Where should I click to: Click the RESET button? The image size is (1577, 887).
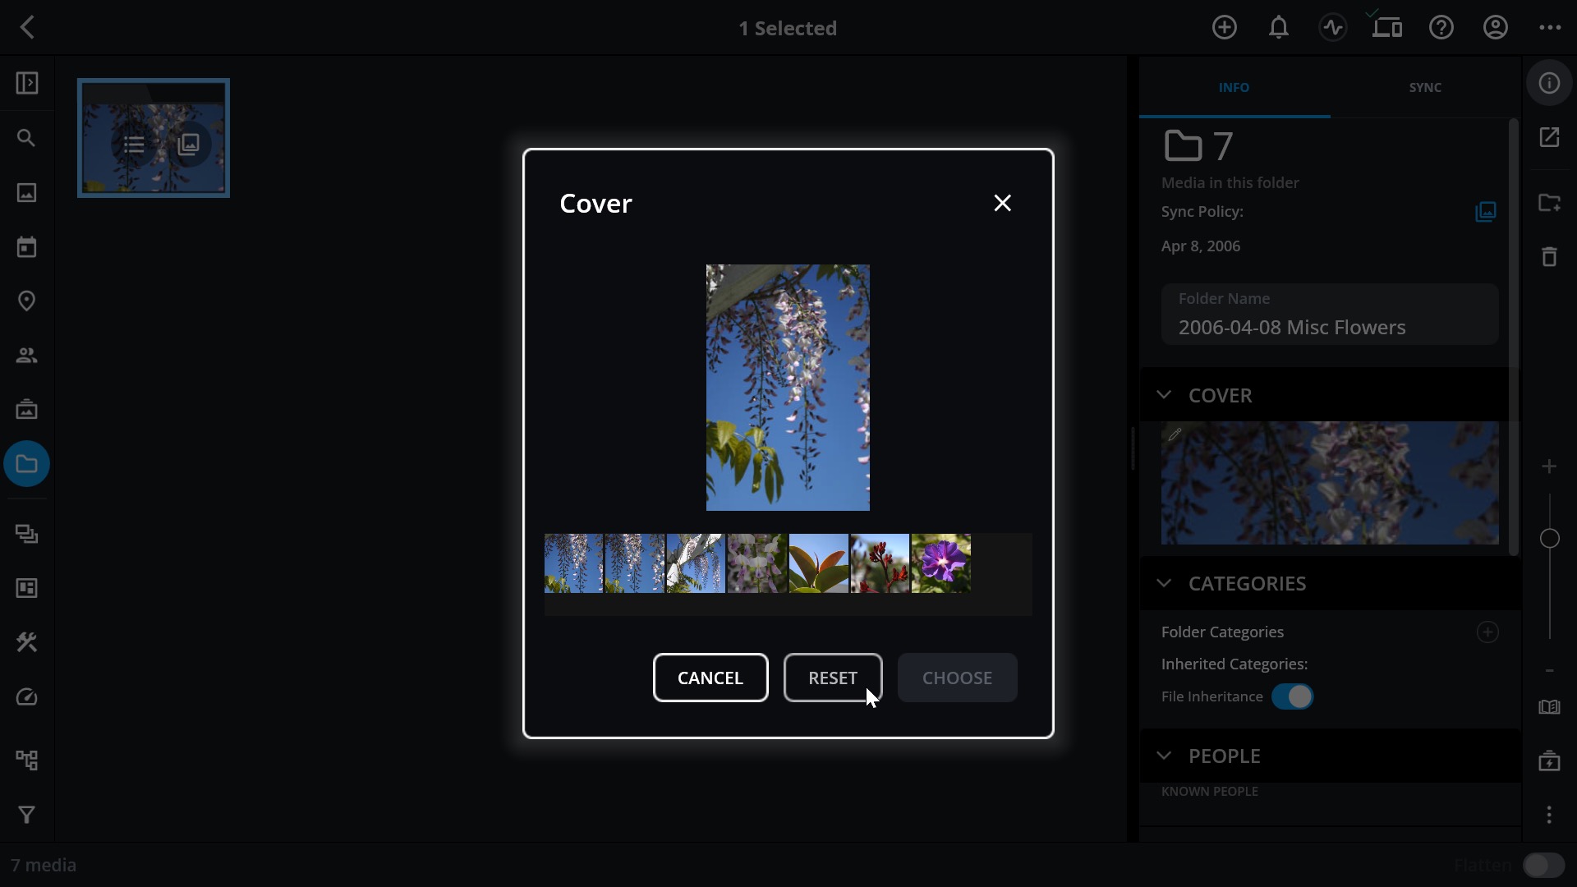click(x=833, y=678)
